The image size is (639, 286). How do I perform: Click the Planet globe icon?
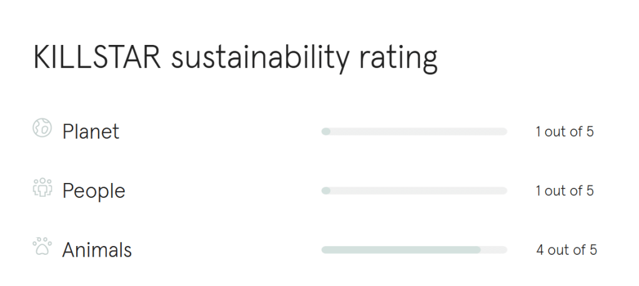pos(42,129)
